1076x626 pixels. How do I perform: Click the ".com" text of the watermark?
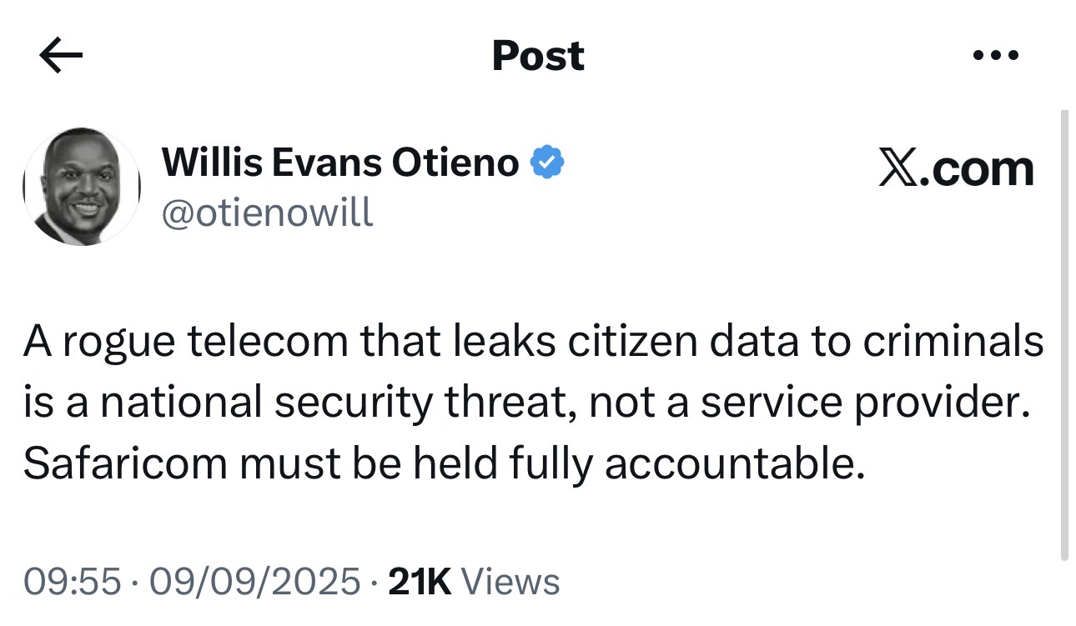coord(977,169)
